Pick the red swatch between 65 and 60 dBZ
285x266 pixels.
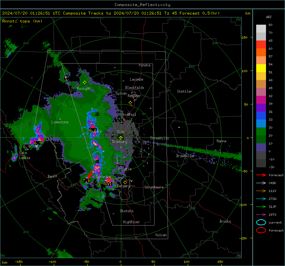click(261, 45)
